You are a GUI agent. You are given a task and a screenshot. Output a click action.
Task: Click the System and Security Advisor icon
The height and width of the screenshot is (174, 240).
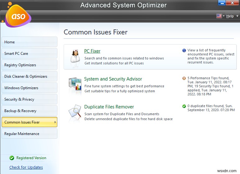coord(75,84)
